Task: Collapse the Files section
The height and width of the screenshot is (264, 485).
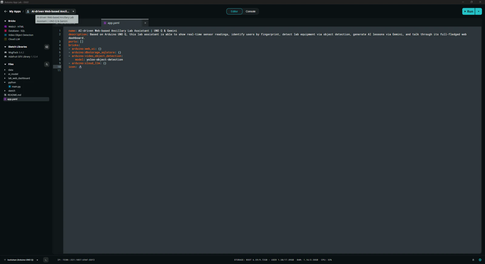Action: 5,64
